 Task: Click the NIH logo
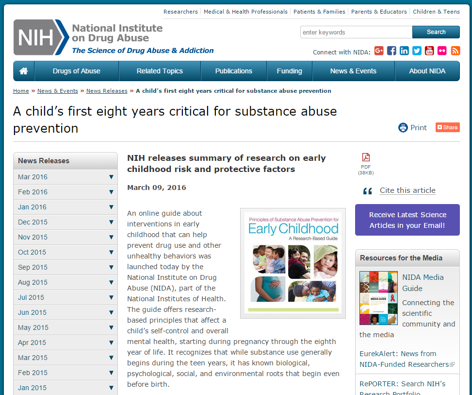(x=41, y=37)
